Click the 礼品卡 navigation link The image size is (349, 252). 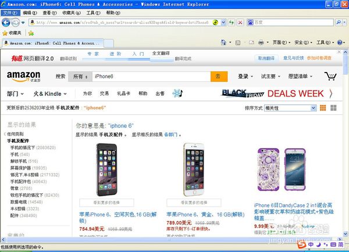click(123, 93)
